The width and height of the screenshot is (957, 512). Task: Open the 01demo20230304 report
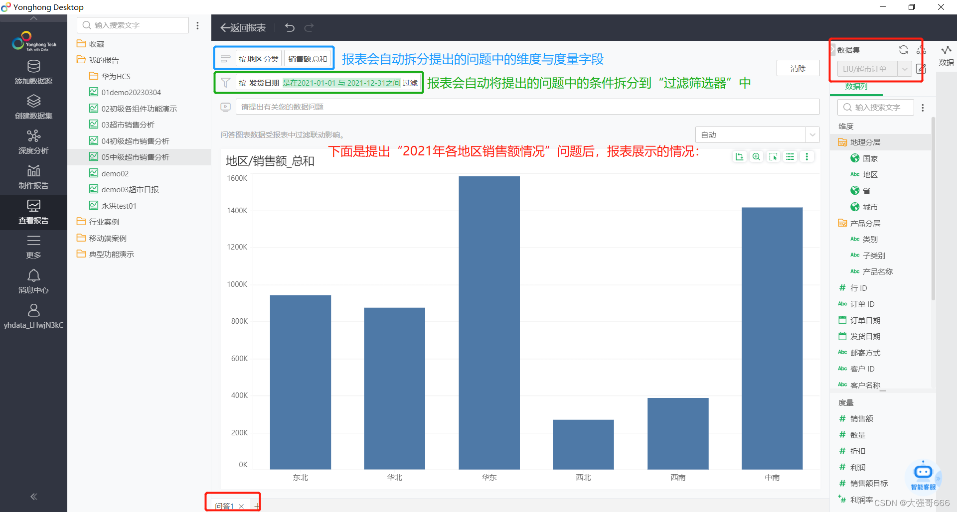(131, 92)
